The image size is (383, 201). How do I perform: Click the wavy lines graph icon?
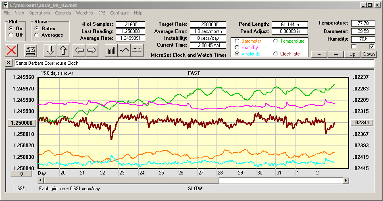tap(137, 50)
